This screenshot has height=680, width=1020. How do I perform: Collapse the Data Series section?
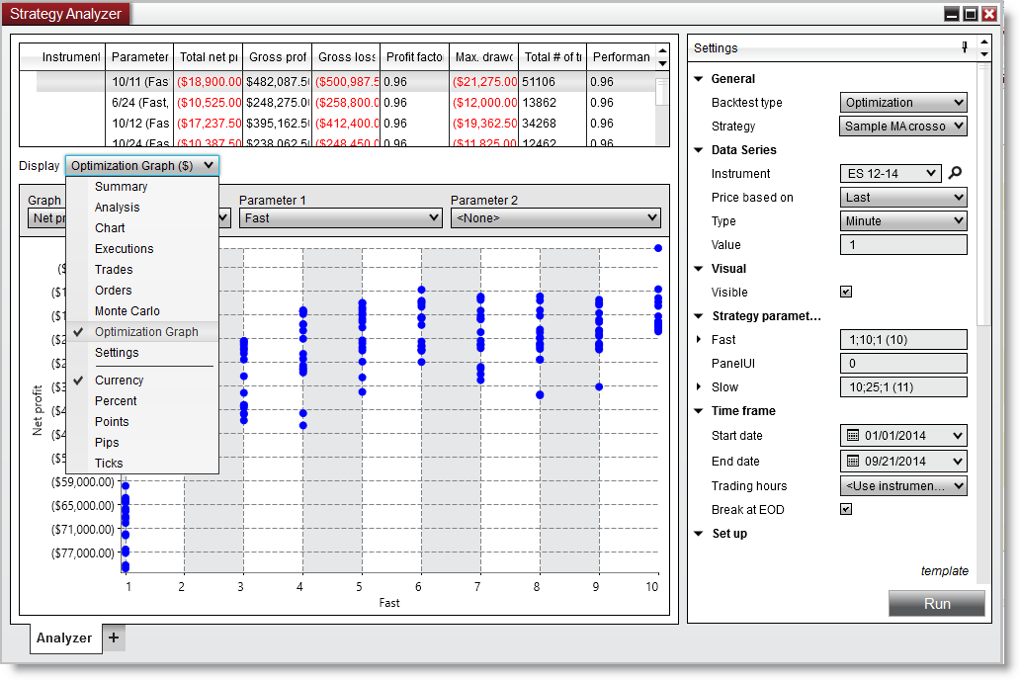coord(699,149)
